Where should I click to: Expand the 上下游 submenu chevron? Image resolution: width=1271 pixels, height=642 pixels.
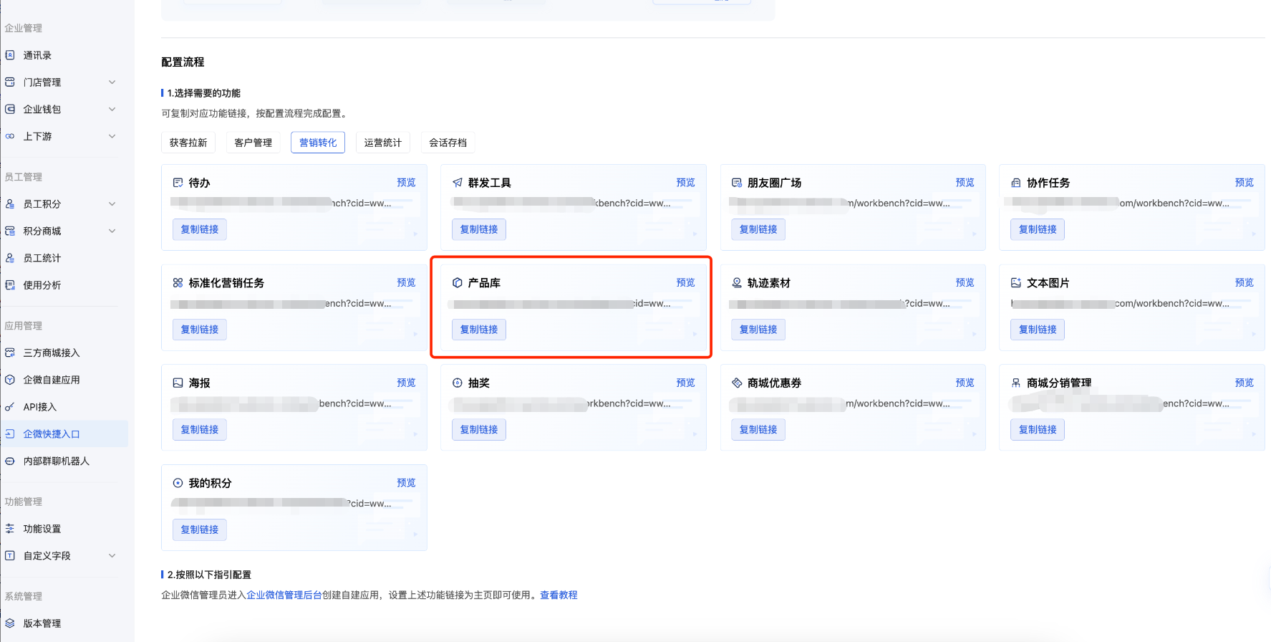pyautogui.click(x=112, y=136)
